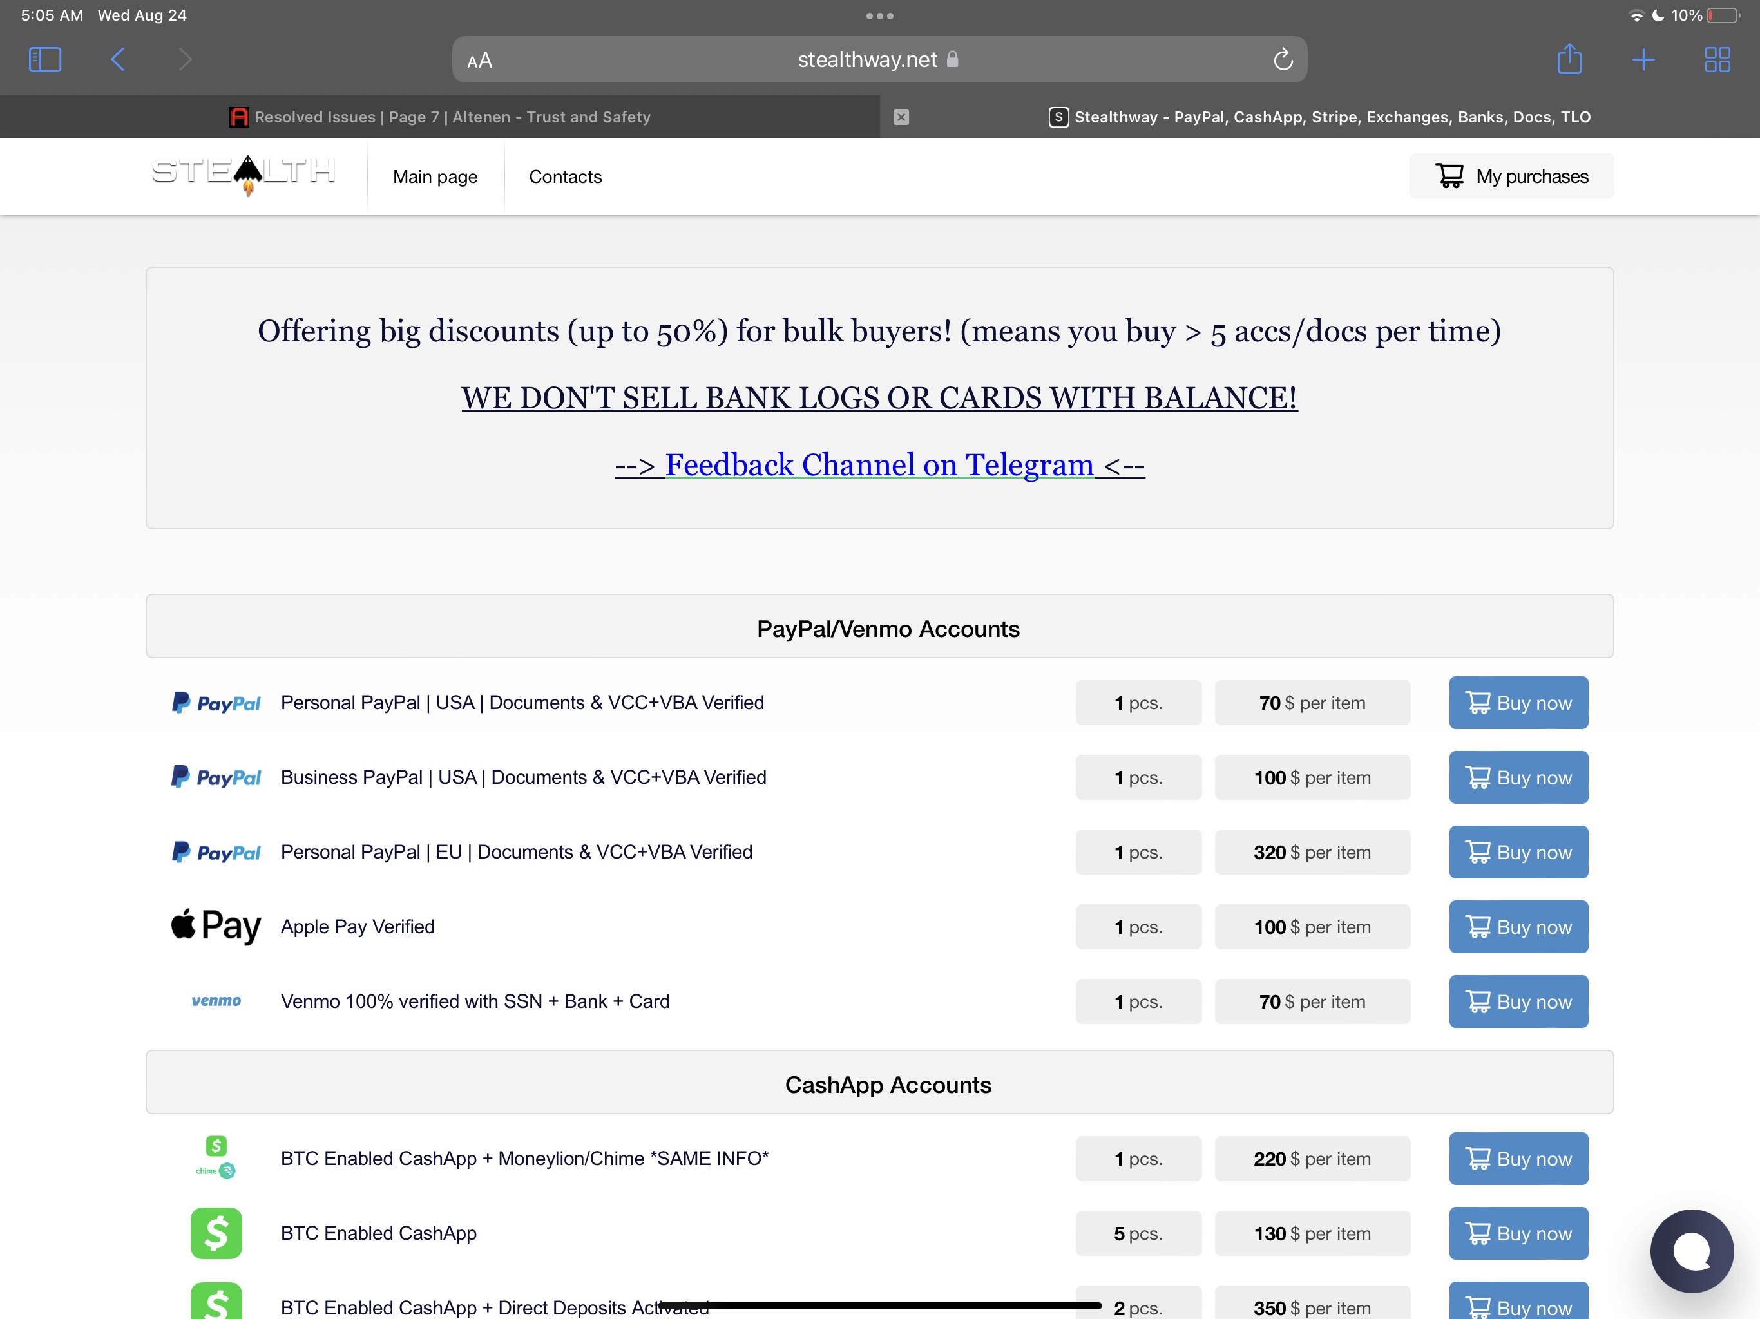Open the Contacts menu item
The width and height of the screenshot is (1760, 1319).
[x=565, y=176]
